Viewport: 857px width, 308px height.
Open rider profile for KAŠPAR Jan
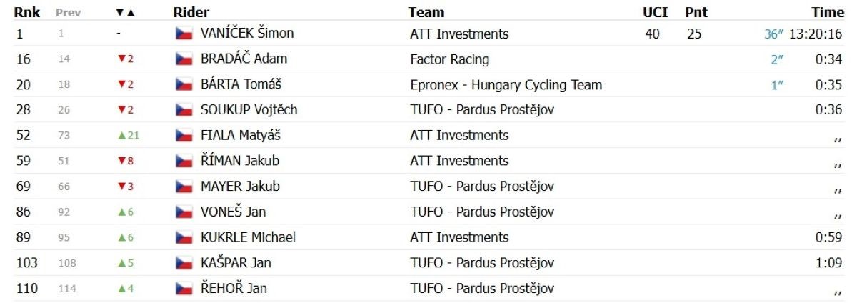click(236, 263)
